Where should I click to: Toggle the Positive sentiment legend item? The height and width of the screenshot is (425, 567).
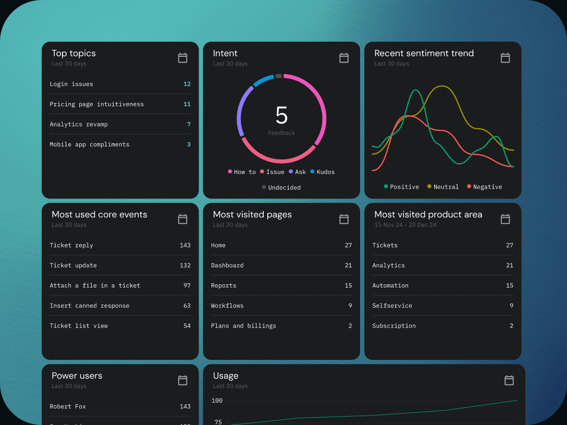[401, 187]
